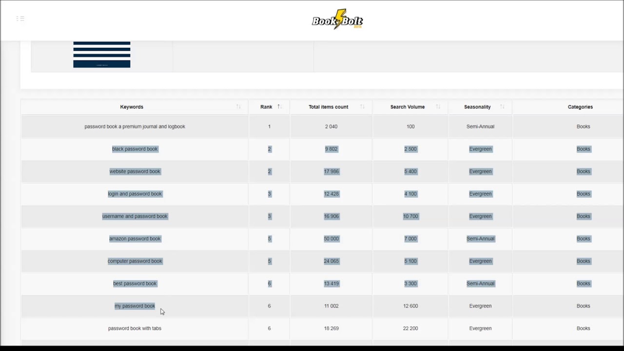
Task: Click the sort icon next to Categories
Action: pyautogui.click(x=615, y=106)
